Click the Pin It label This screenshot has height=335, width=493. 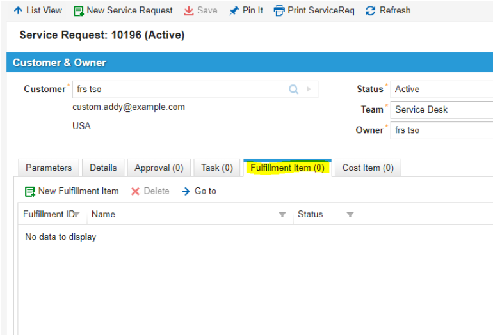click(x=252, y=10)
